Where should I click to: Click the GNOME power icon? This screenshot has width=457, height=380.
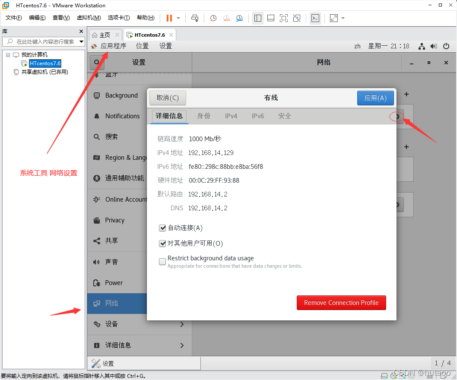(x=446, y=46)
